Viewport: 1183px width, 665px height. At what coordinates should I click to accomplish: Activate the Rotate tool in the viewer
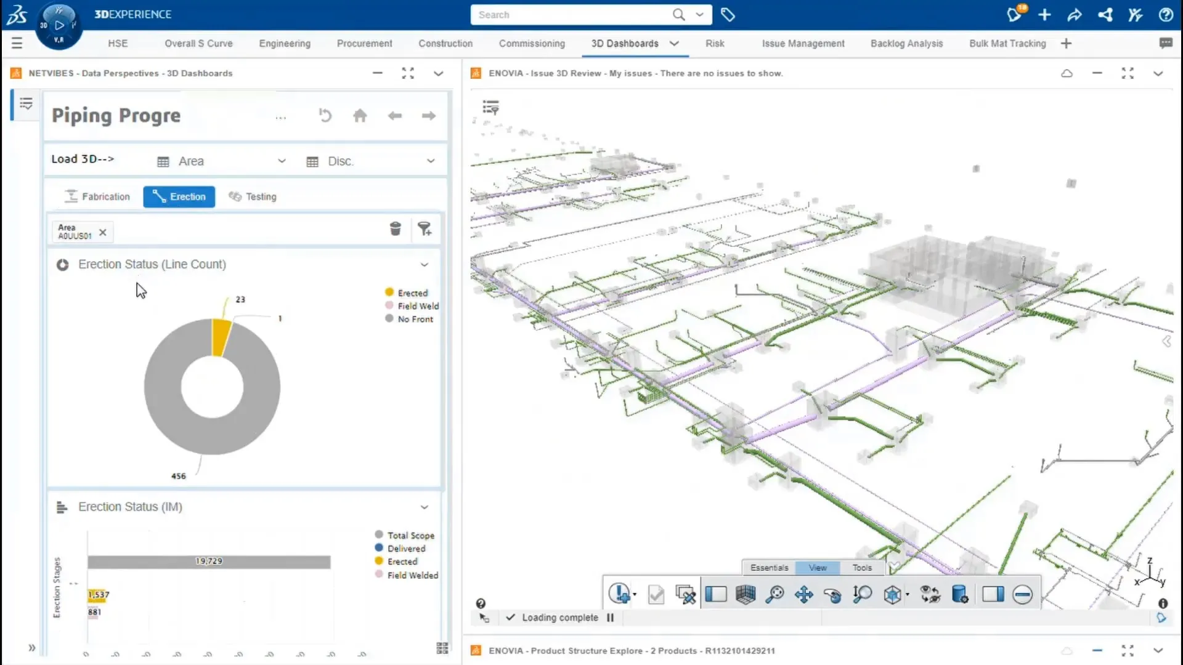tap(833, 594)
